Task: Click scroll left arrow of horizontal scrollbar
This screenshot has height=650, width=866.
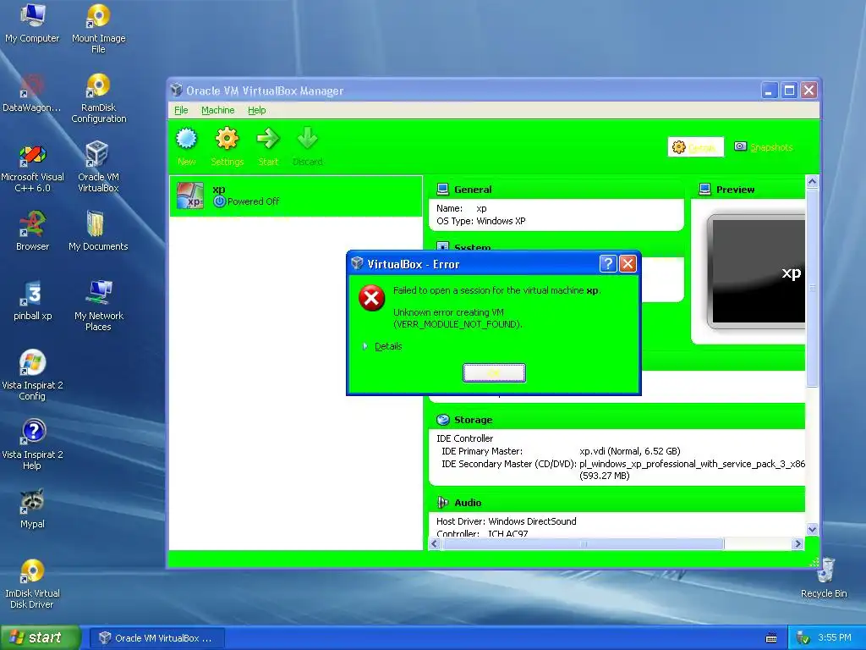Action: [x=435, y=544]
